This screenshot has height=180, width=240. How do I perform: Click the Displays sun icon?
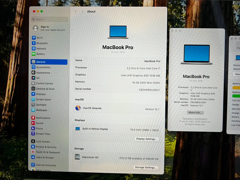tap(33, 94)
